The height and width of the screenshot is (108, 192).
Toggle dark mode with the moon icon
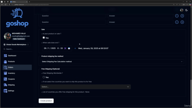pos(186,10)
